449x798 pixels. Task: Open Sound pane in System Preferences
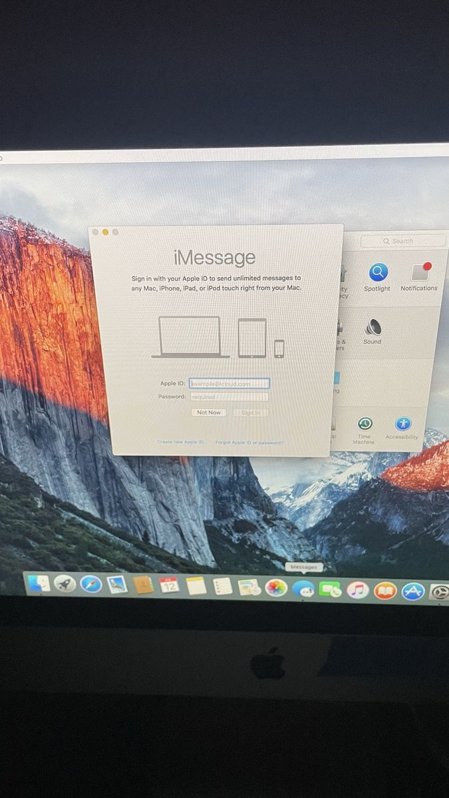pos(372,331)
